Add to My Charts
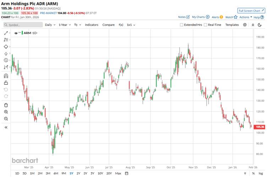The height and width of the screenshot is (180, 267). pyautogui.click(x=201, y=17)
